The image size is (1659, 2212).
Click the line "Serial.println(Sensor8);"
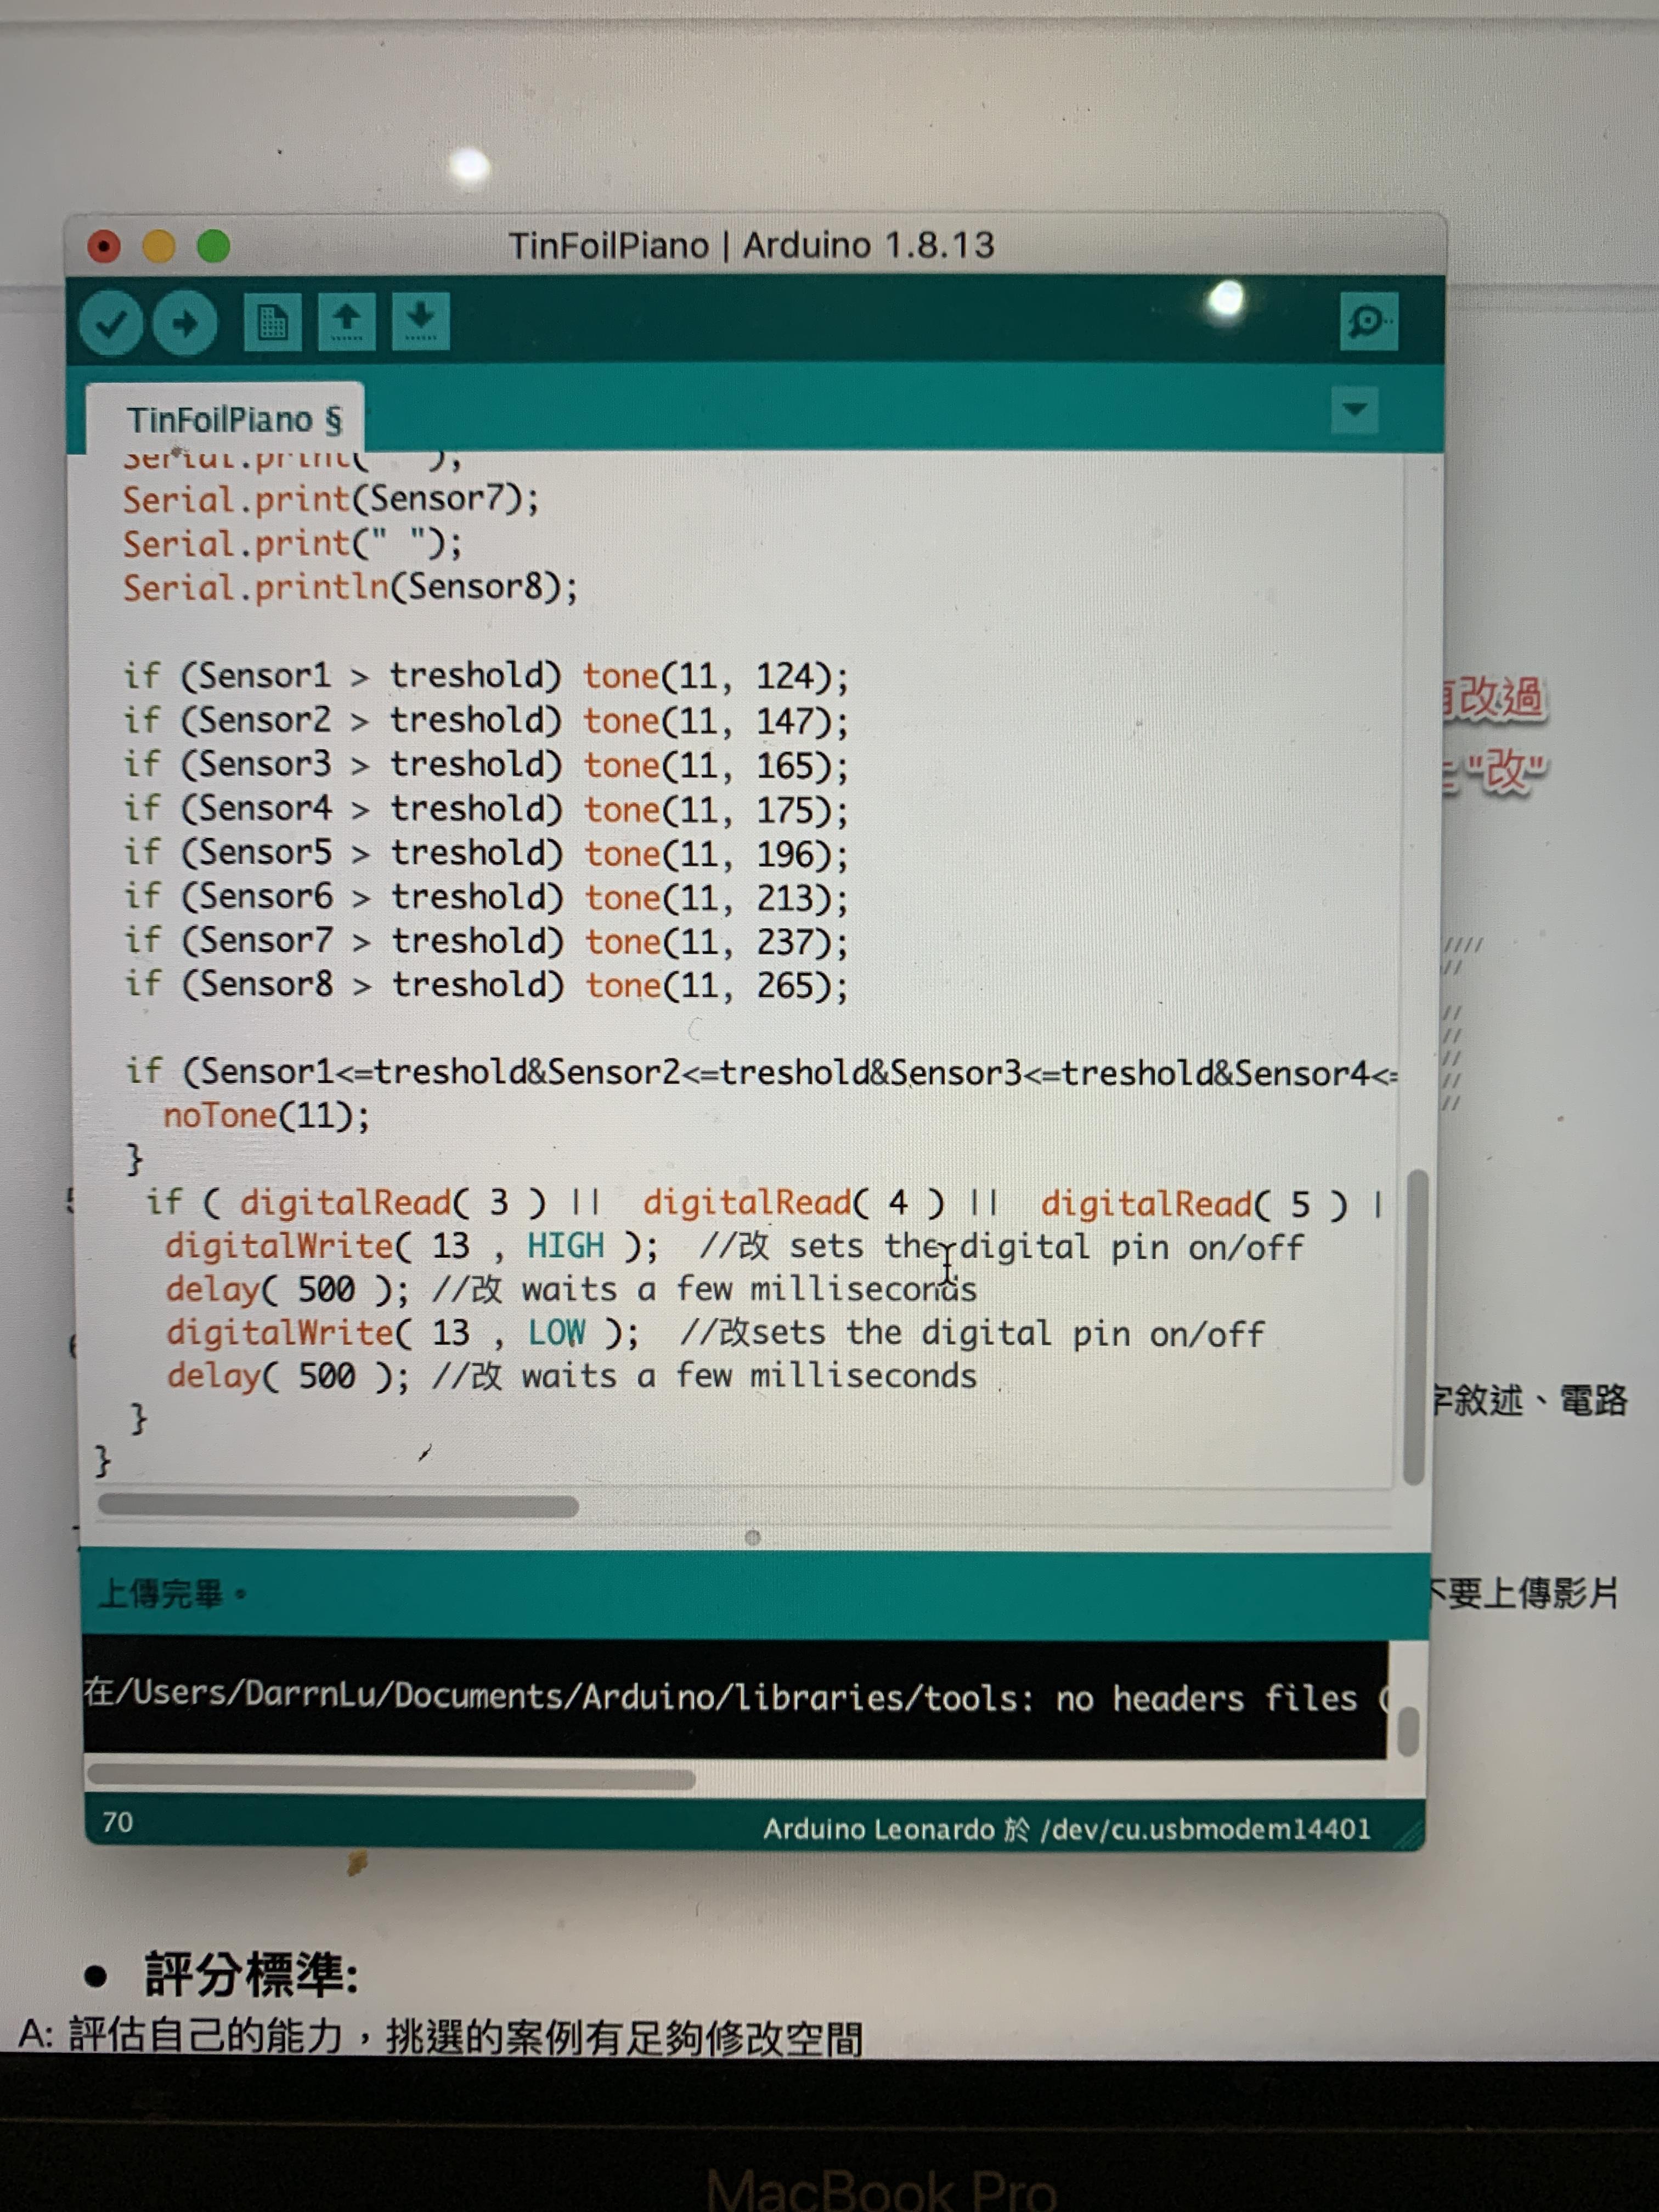click(x=350, y=587)
